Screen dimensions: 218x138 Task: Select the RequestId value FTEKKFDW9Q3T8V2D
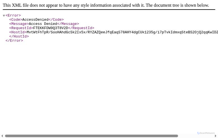click(51, 28)
